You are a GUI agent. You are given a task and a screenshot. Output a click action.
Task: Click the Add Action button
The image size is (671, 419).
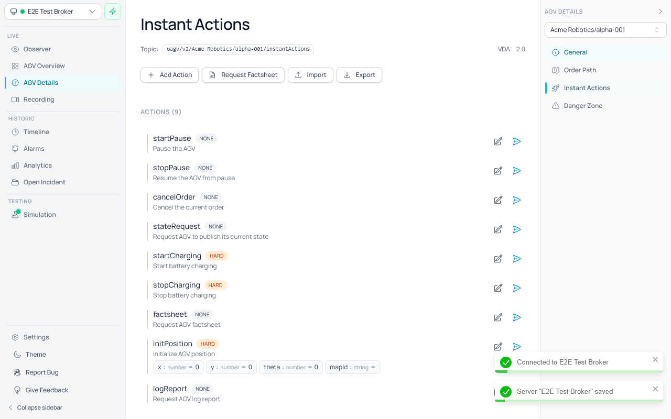pos(169,75)
